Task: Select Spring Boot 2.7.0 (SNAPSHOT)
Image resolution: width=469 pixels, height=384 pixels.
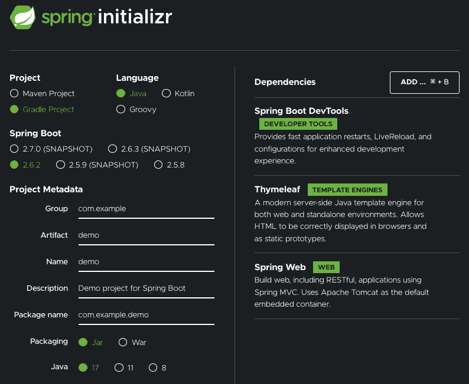Action: pyautogui.click(x=14, y=149)
